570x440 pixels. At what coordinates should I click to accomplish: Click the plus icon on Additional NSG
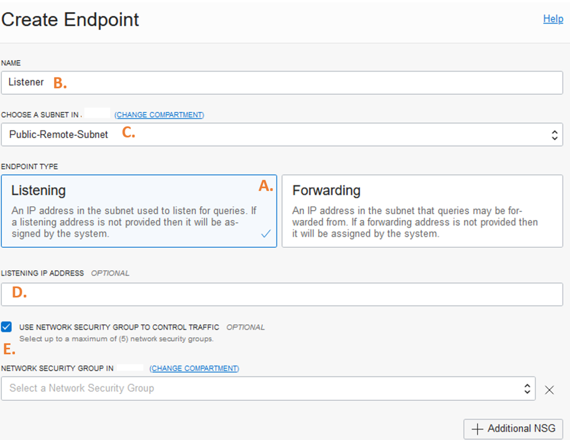click(x=477, y=429)
